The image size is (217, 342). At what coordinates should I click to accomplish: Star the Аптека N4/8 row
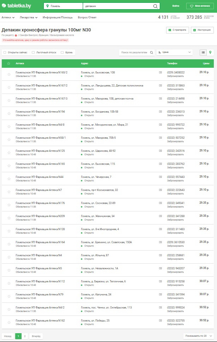pyautogui.click(x=9, y=126)
